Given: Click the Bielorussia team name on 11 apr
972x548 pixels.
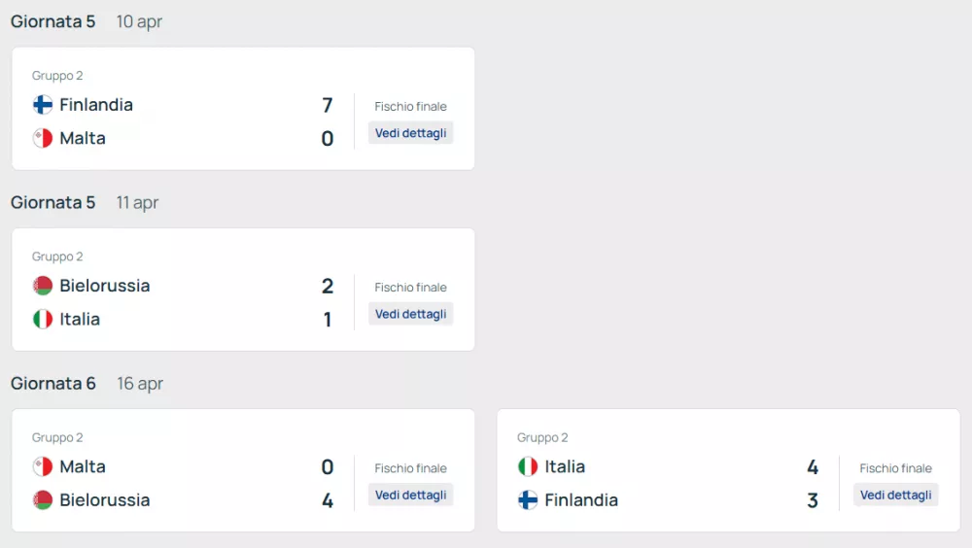Looking at the screenshot, I should pyautogui.click(x=105, y=286).
